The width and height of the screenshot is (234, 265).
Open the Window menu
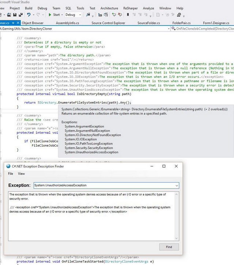[x=165, y=8]
